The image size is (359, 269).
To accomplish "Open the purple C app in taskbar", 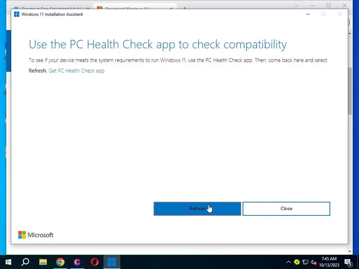I will (x=77, y=262).
